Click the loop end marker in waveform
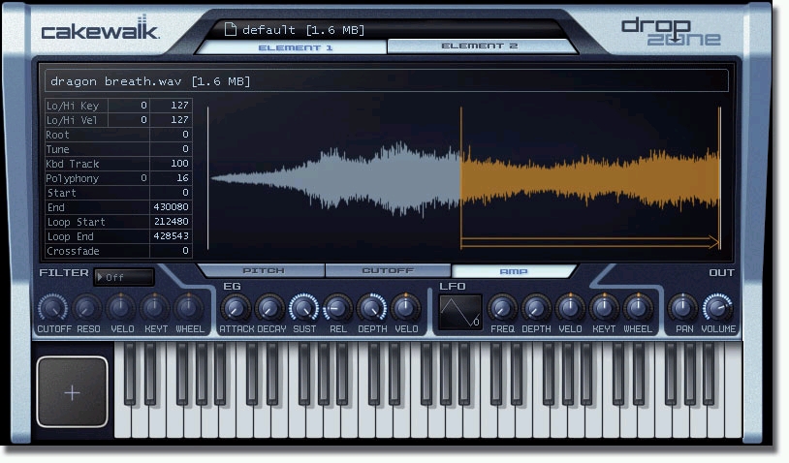Image resolution: width=789 pixels, height=463 pixels. (720, 178)
